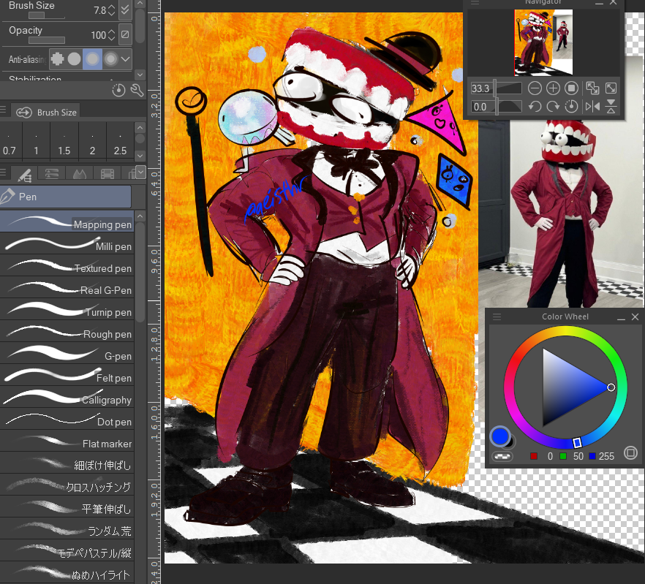Fit canvas to Navigator window

pos(592,88)
